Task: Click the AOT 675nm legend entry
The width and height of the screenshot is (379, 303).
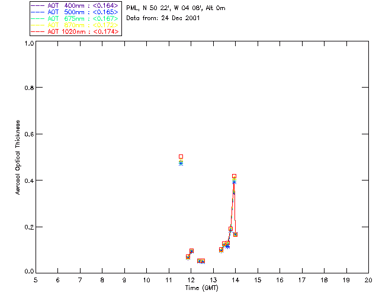Action: coord(75,18)
